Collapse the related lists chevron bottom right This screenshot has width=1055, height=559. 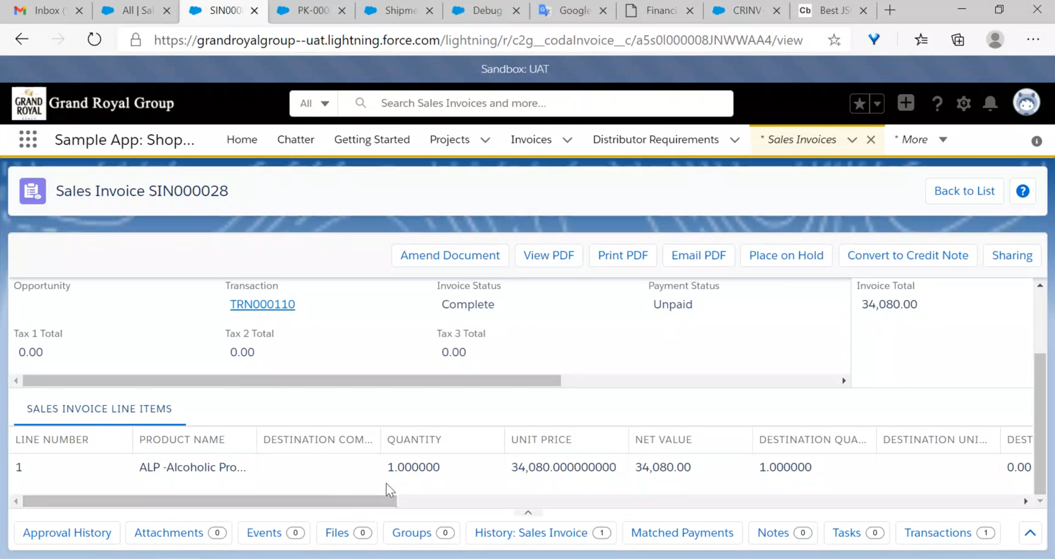1030,533
